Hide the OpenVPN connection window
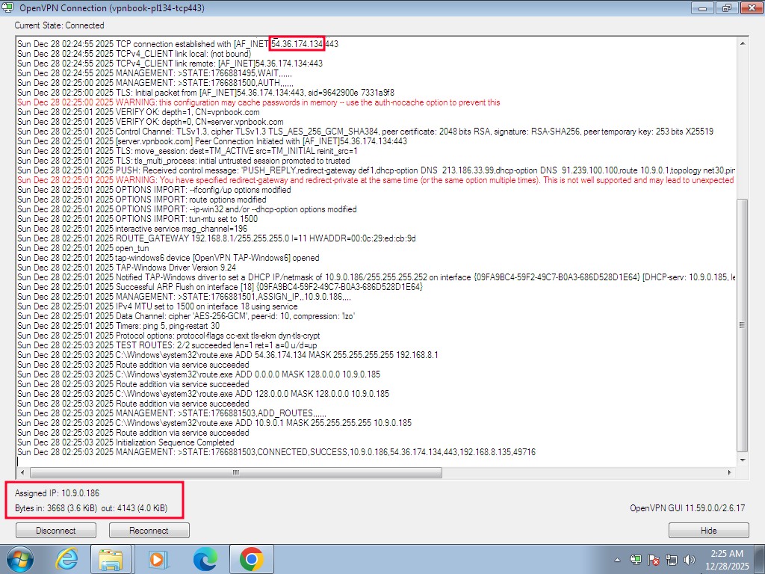 (x=708, y=531)
